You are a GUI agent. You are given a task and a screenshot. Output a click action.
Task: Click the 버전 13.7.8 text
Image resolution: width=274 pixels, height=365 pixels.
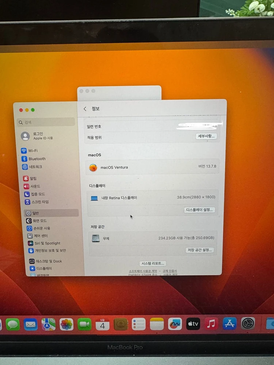pyautogui.click(x=207, y=166)
